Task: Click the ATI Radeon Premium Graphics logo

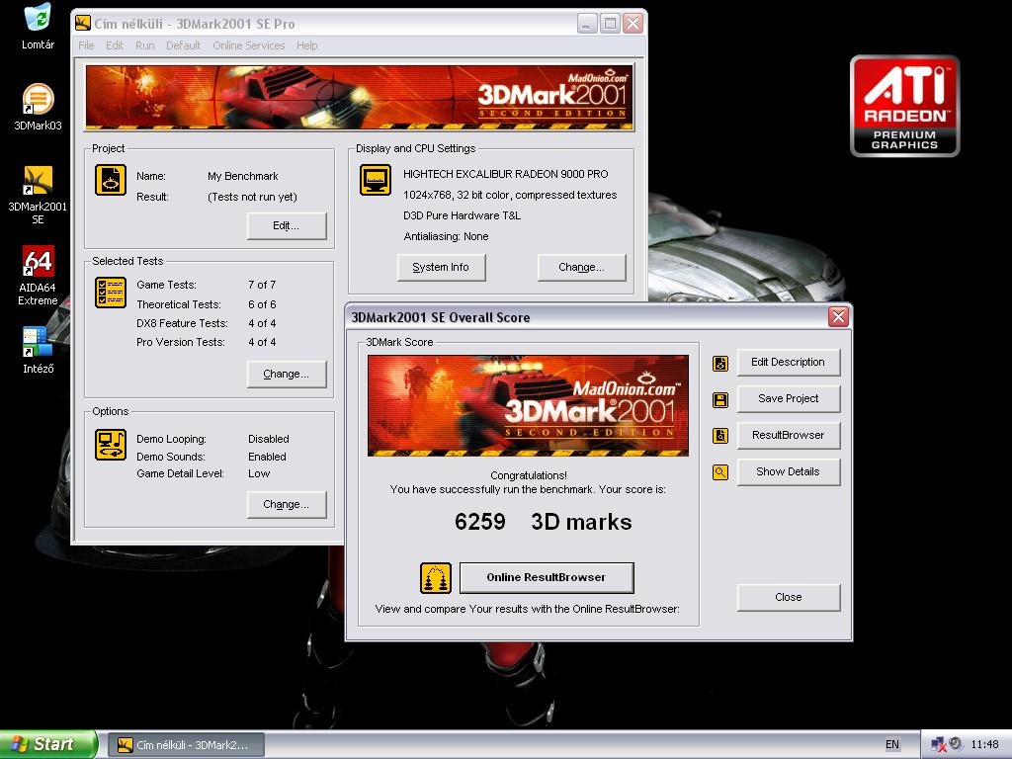Action: (x=905, y=106)
